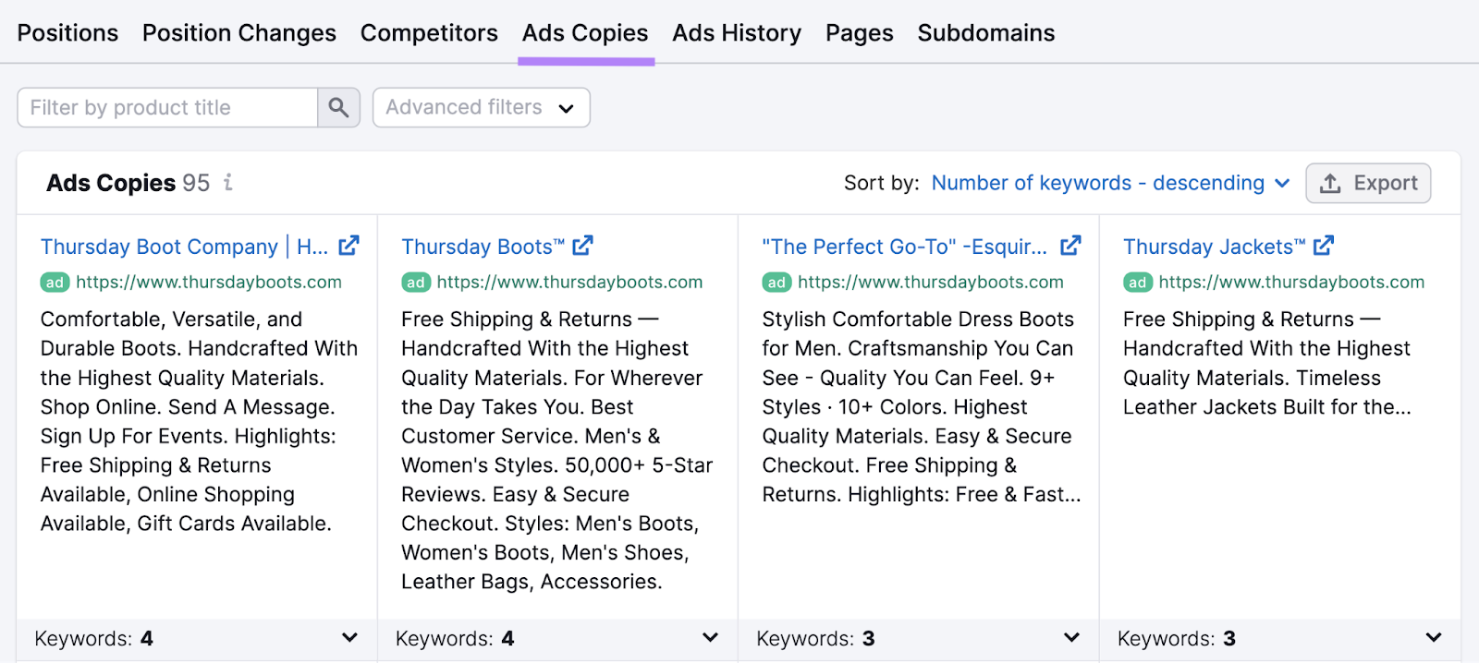Click the URL under "The Perfect Go-To" ad
1479x663 pixels.
931,283
